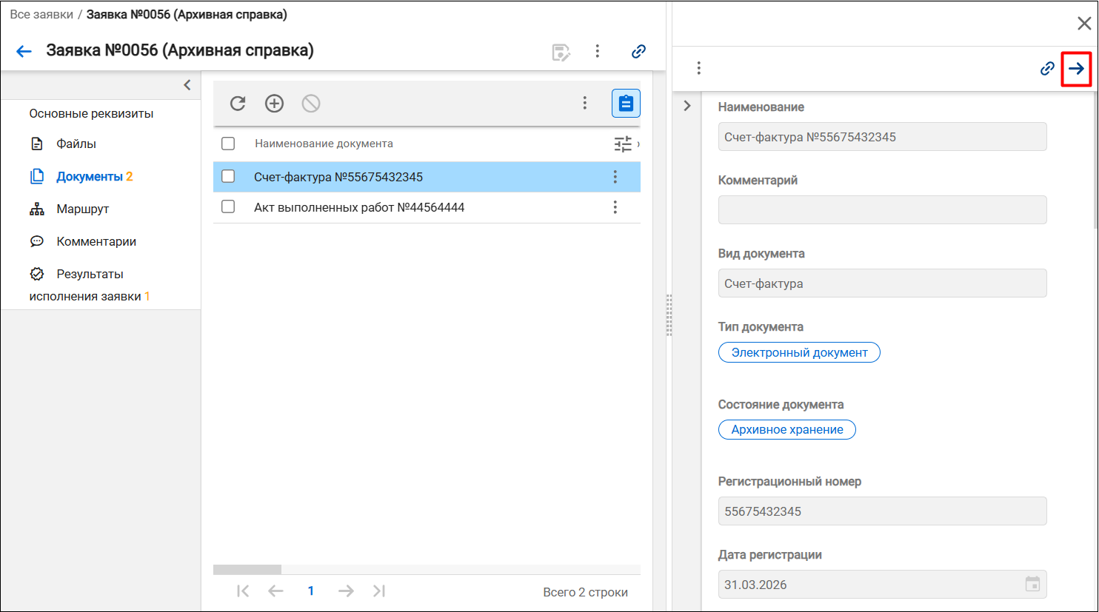This screenshot has width=1099, height=612.
Task: Expand the details panel side chevron
Action: [687, 106]
